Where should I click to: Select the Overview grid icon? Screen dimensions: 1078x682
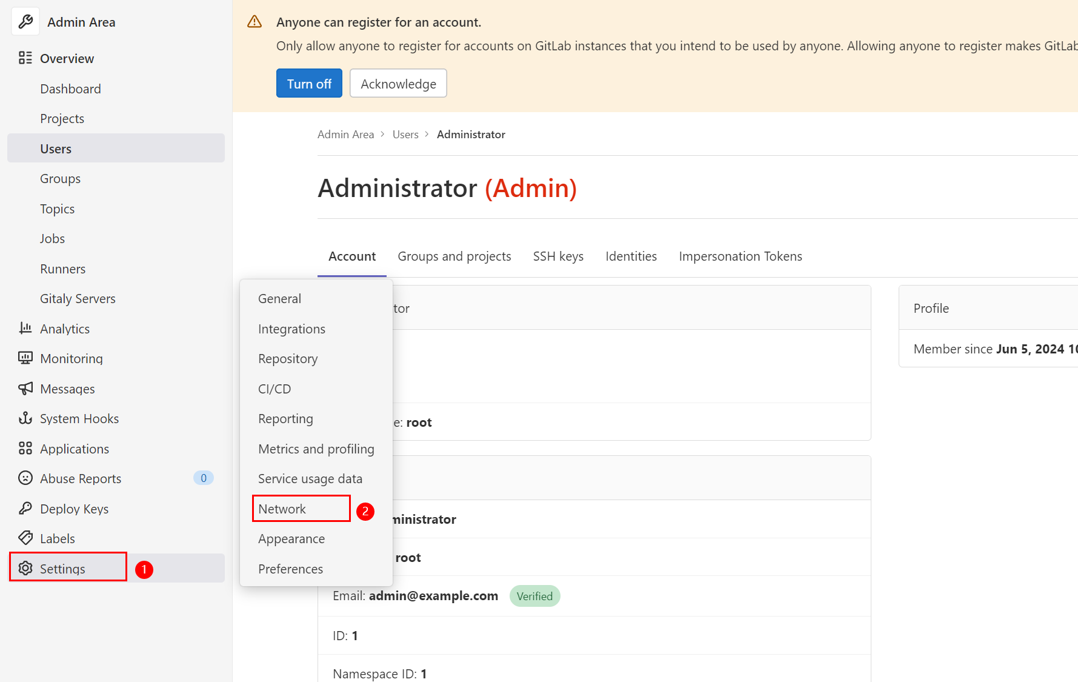(x=25, y=58)
